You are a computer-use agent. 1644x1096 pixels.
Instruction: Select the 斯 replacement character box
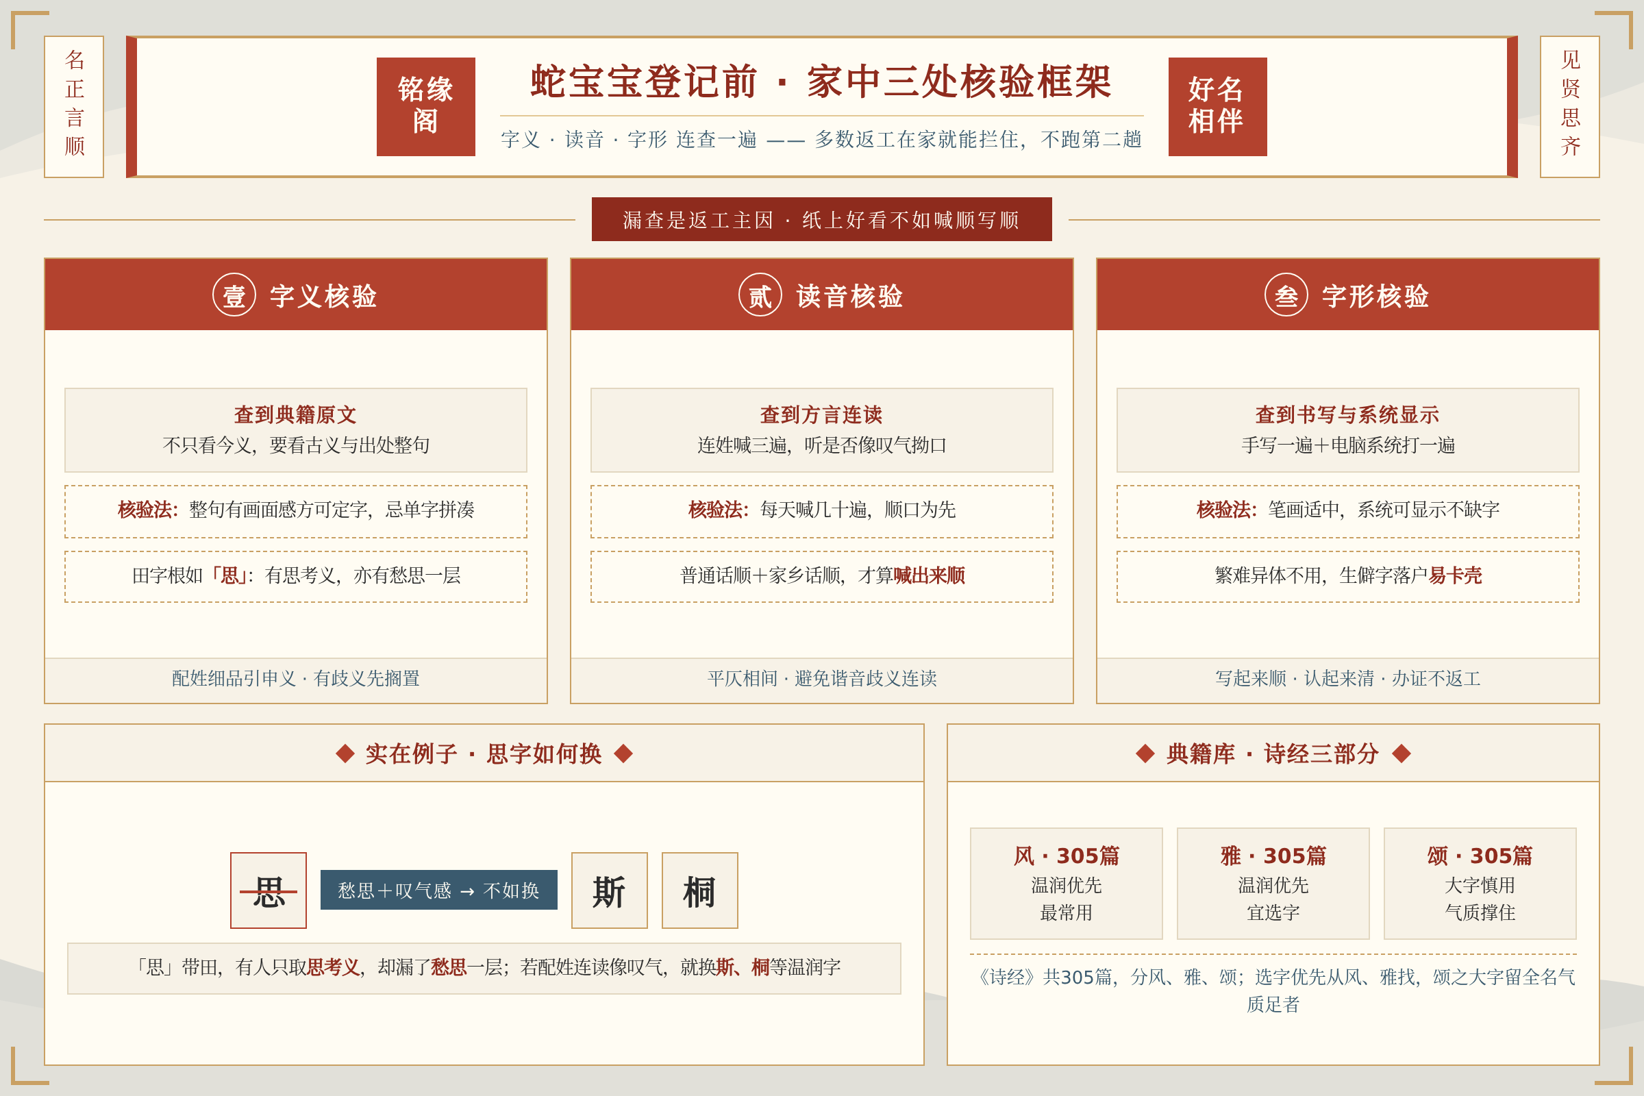[610, 891]
